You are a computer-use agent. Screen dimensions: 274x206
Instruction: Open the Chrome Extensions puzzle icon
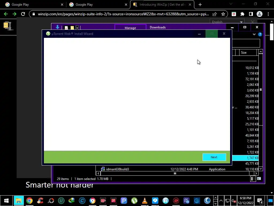tap(242, 14)
